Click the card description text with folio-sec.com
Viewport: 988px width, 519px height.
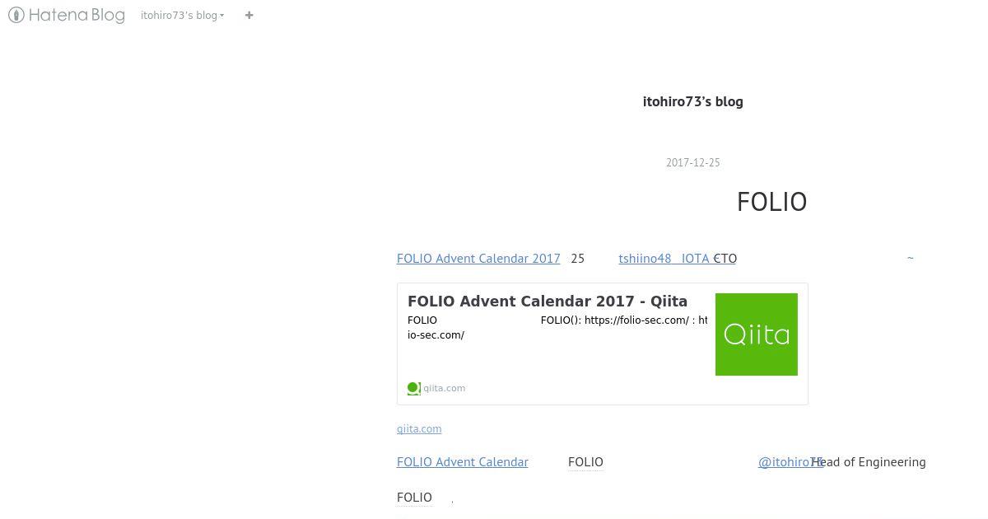point(557,327)
